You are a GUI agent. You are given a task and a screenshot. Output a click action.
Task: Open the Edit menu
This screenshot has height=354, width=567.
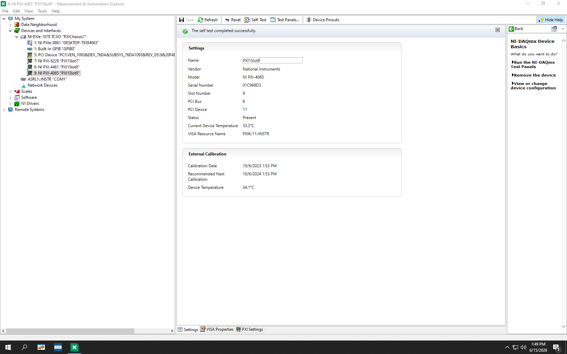(17, 11)
